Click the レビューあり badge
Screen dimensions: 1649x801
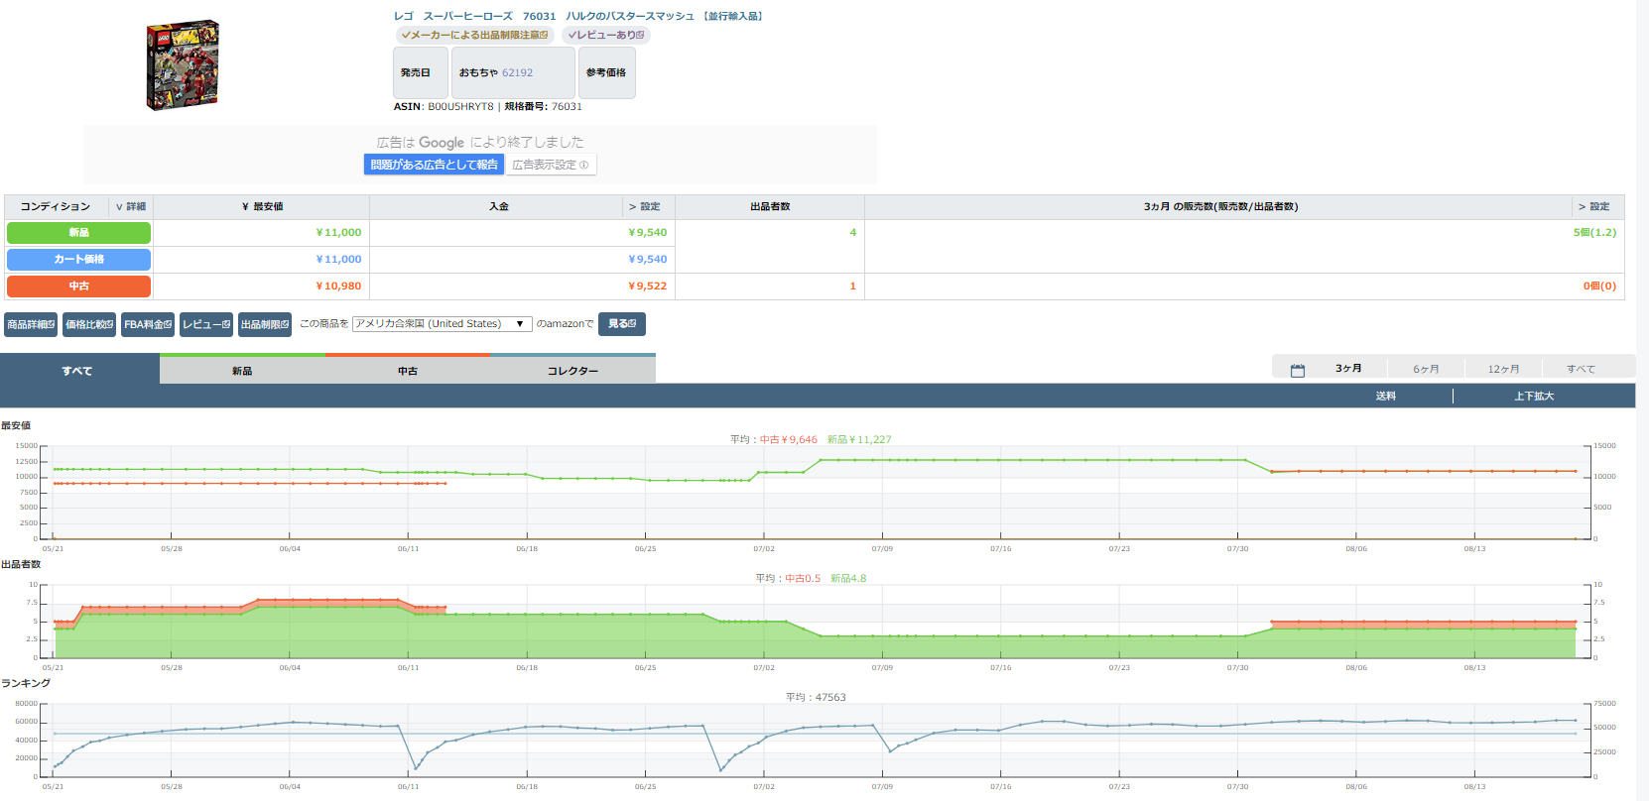click(x=606, y=35)
